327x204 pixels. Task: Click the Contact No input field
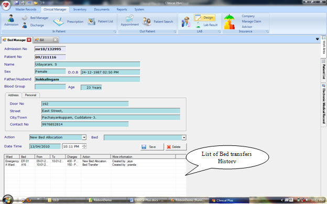point(85,124)
